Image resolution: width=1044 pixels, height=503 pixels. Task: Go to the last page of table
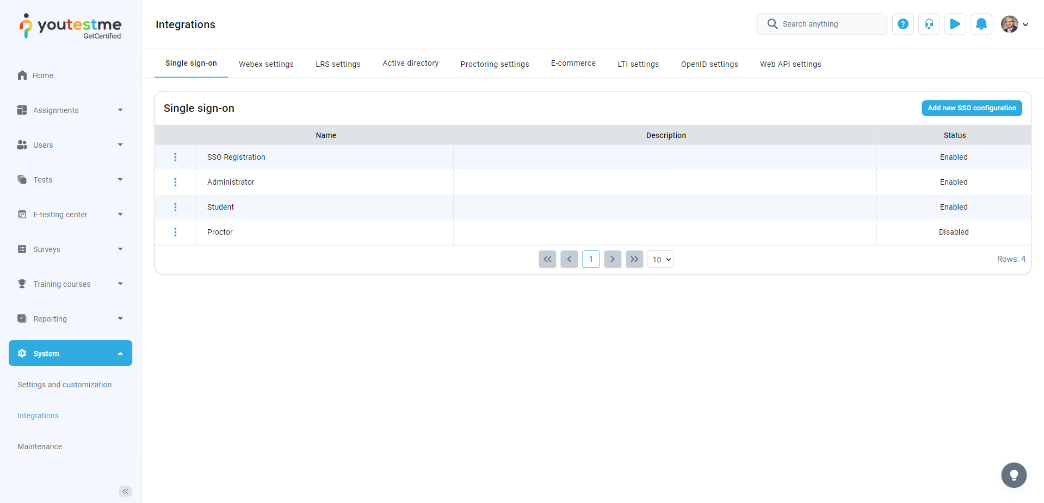pyautogui.click(x=634, y=259)
